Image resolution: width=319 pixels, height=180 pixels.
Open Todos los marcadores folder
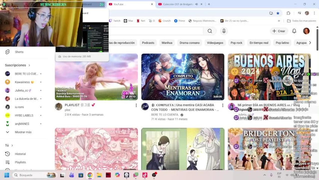click(302, 21)
